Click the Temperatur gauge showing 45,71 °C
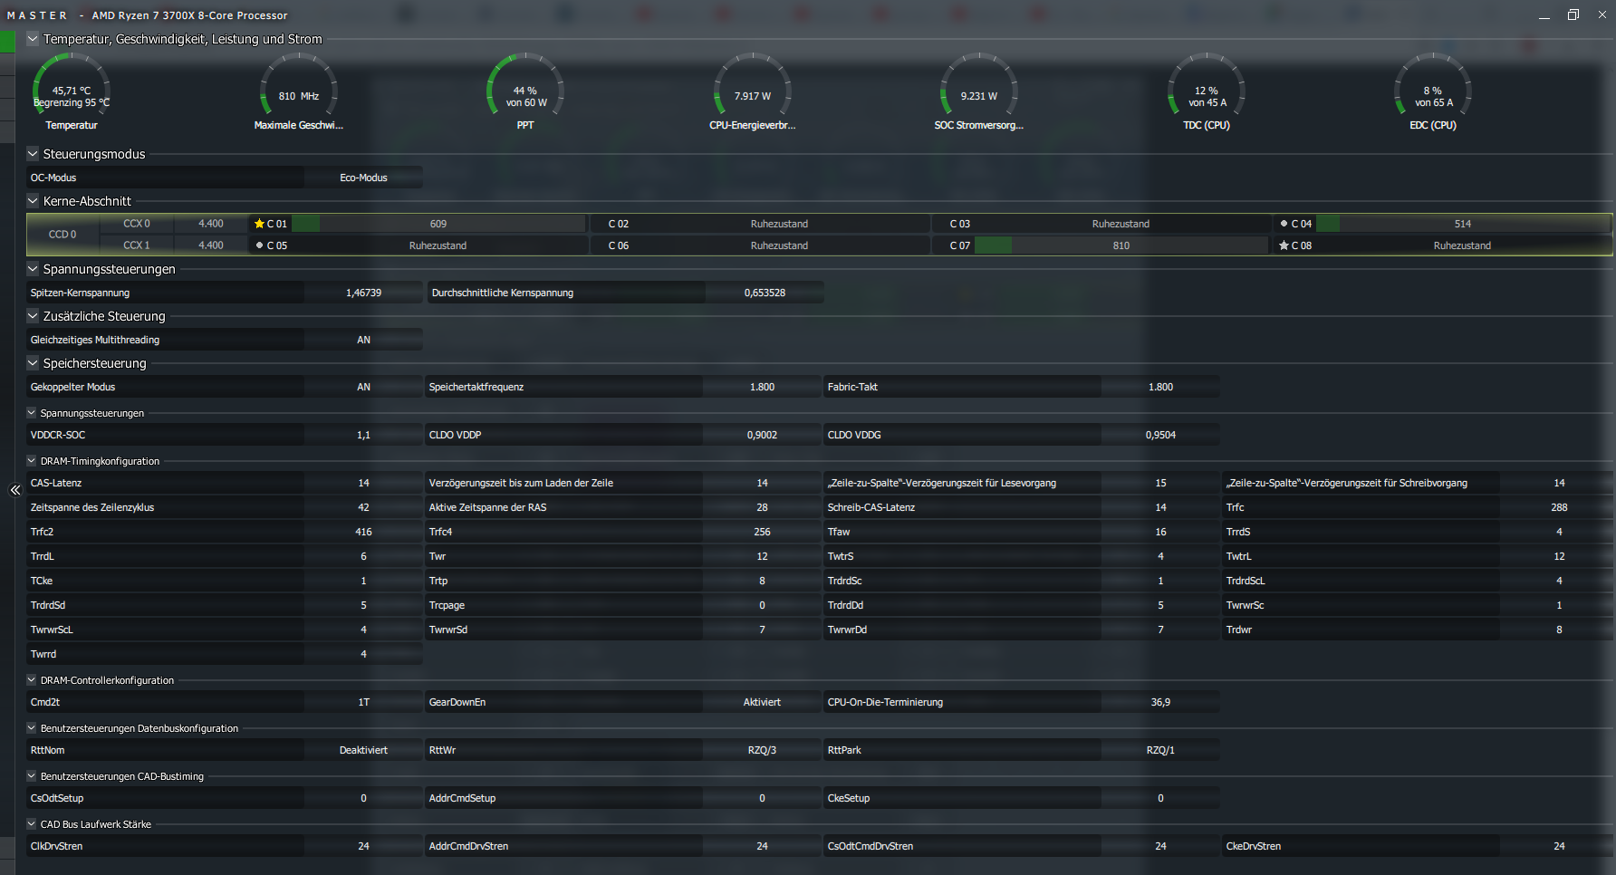 (x=72, y=91)
